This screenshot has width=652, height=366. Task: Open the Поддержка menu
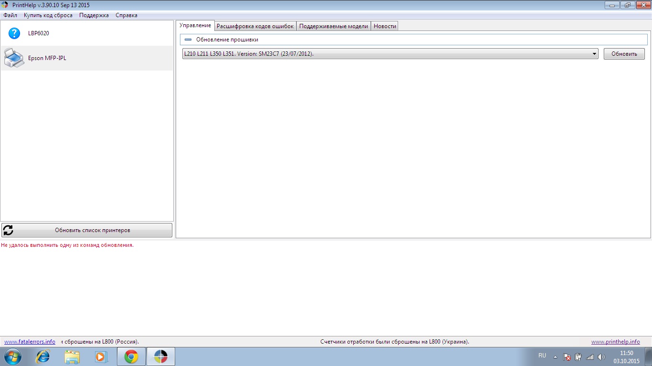pos(94,15)
